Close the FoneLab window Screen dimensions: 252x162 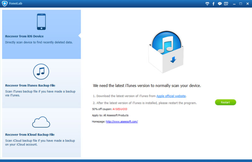247,4
